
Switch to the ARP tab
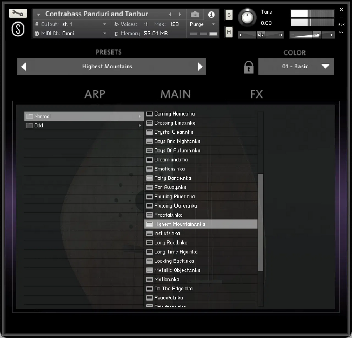pyautogui.click(x=95, y=94)
